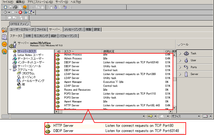
Task: Click the favorites bookmark icon with star
Action: coord(4,30)
